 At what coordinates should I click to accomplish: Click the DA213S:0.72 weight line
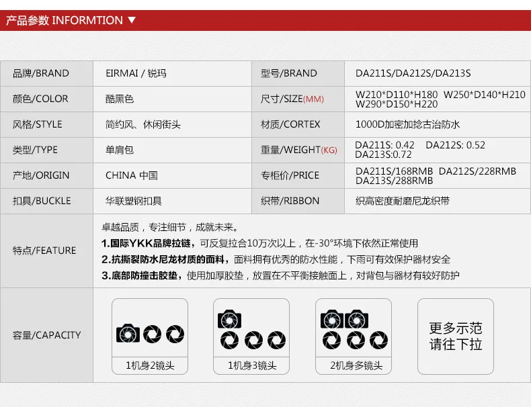coord(383,154)
